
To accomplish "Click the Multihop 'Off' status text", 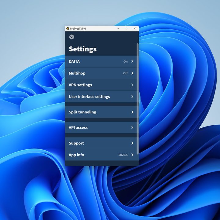I will [x=126, y=73].
